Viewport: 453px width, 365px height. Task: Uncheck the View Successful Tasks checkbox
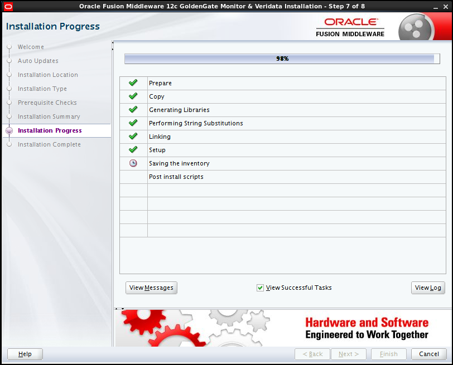pyautogui.click(x=260, y=288)
